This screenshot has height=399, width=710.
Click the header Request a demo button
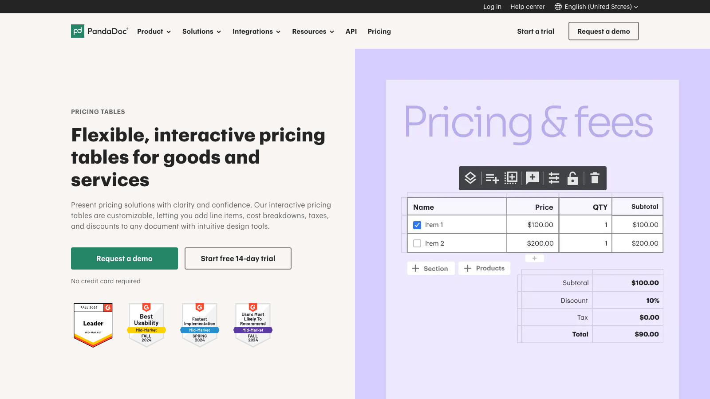click(x=603, y=31)
